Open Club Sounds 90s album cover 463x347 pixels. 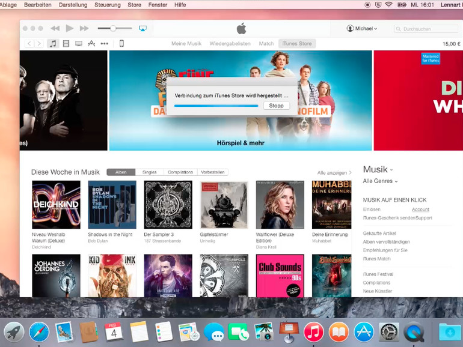coord(280,276)
